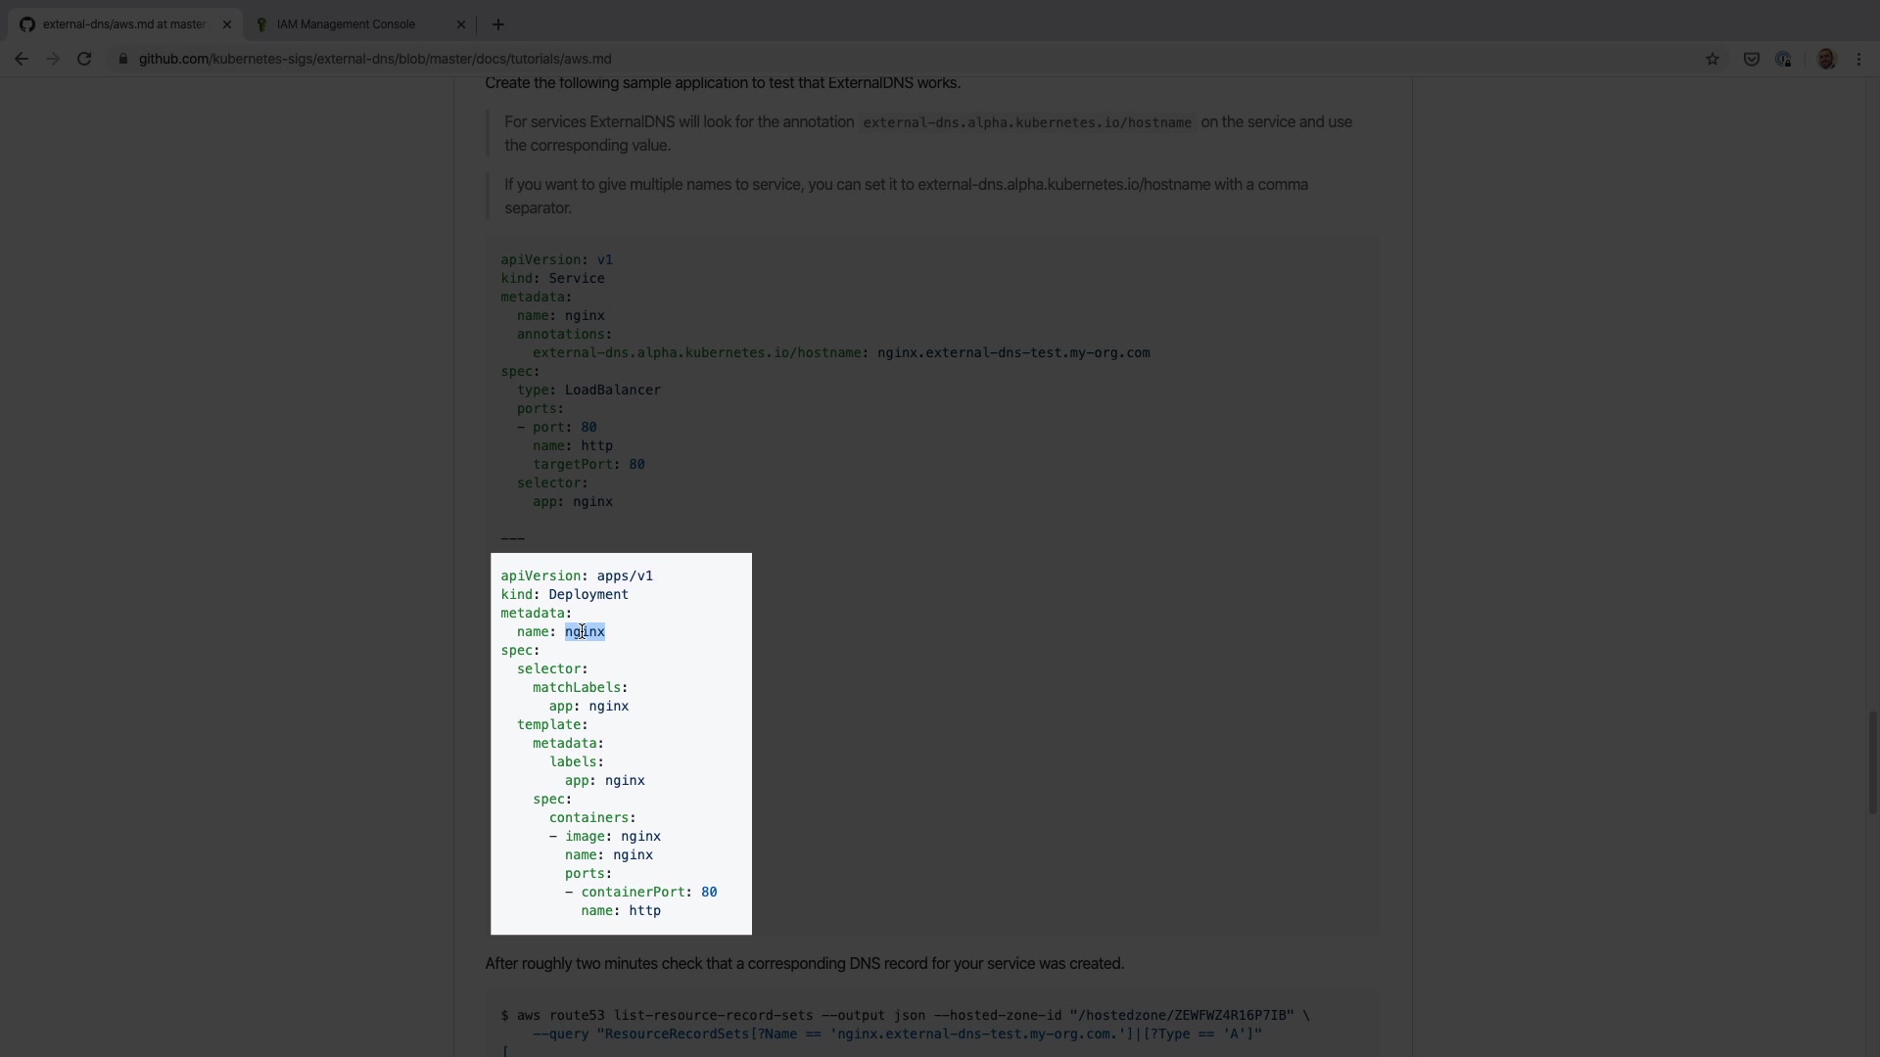The width and height of the screenshot is (1880, 1057).
Task: Click the containerPort value 80
Action: [709, 893]
